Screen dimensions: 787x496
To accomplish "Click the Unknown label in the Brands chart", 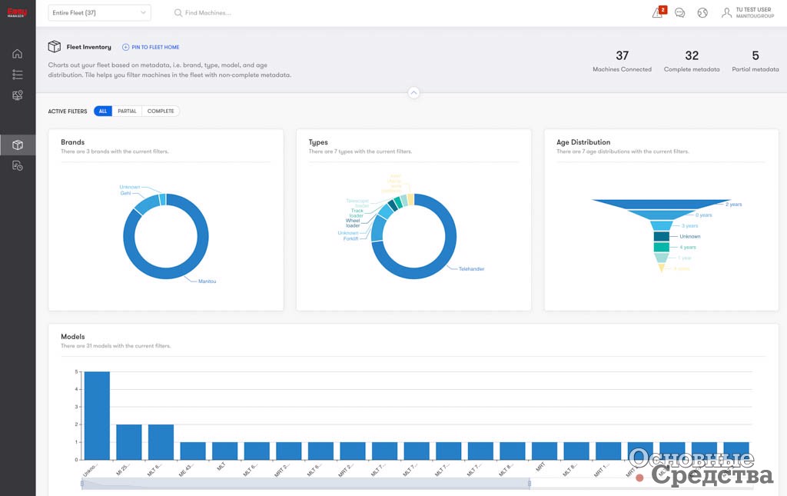I will tap(129, 188).
